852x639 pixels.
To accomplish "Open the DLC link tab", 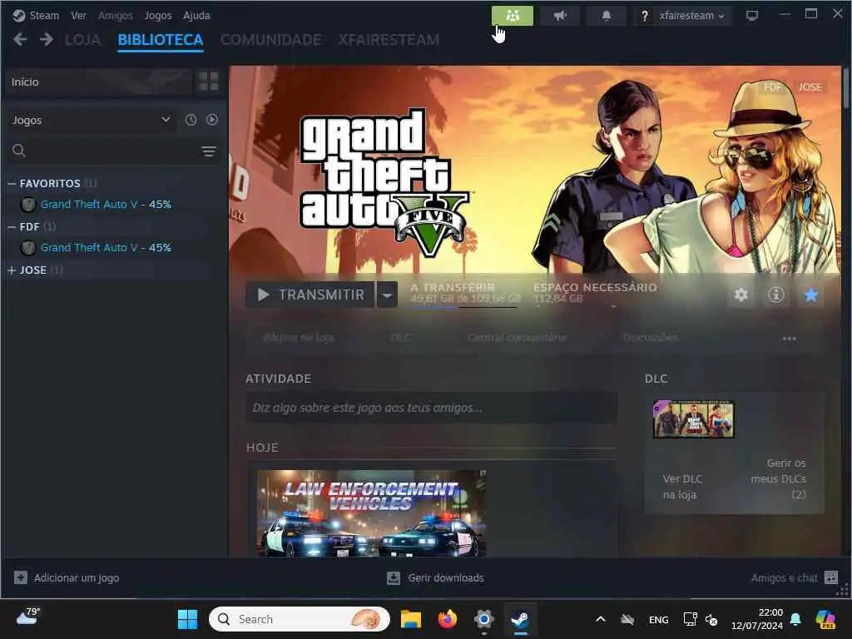I will tap(400, 338).
